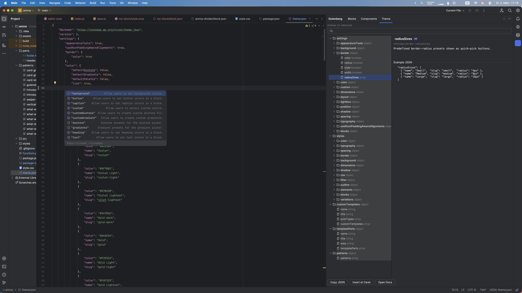The width and height of the screenshot is (522, 293).
Task: Show more tool windows ellipsis in left sidebar
Action: click(x=4, y=53)
